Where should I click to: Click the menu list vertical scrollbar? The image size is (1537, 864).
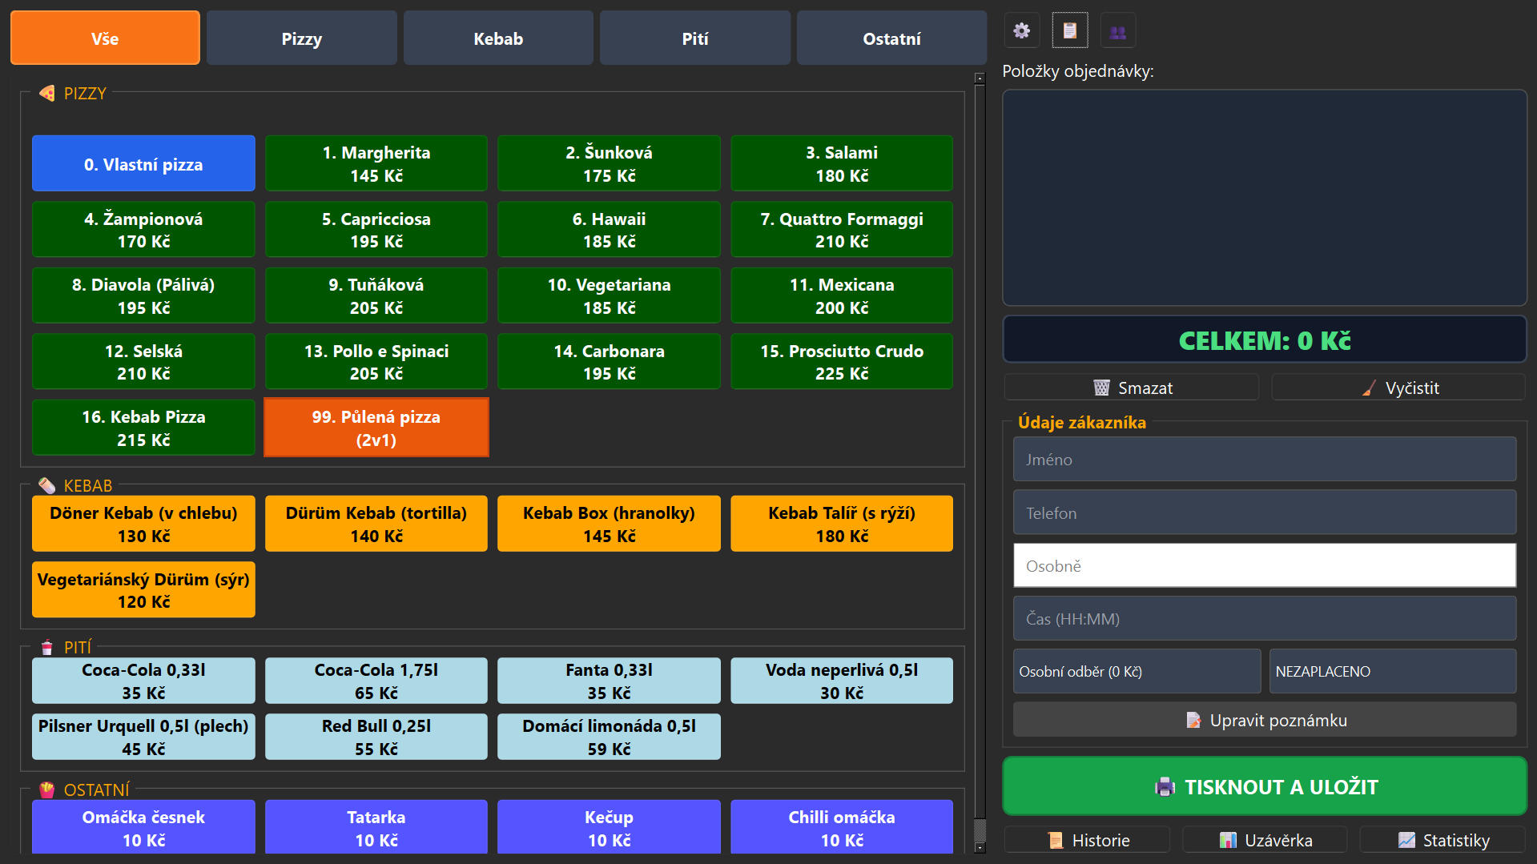point(979,448)
